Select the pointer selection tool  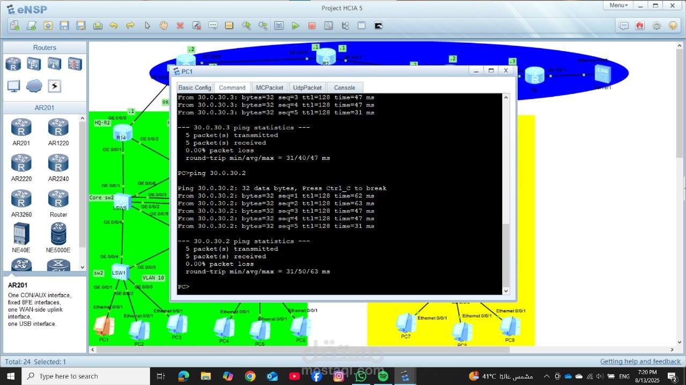(147, 25)
